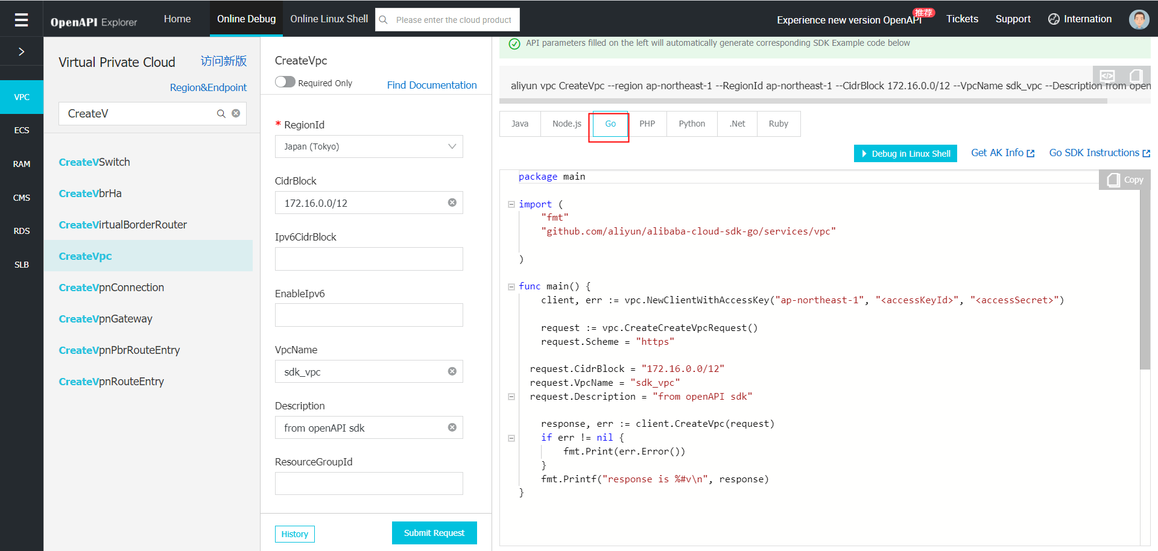
Task: Collapse the fold marker at request.Description line
Action: [511, 397]
